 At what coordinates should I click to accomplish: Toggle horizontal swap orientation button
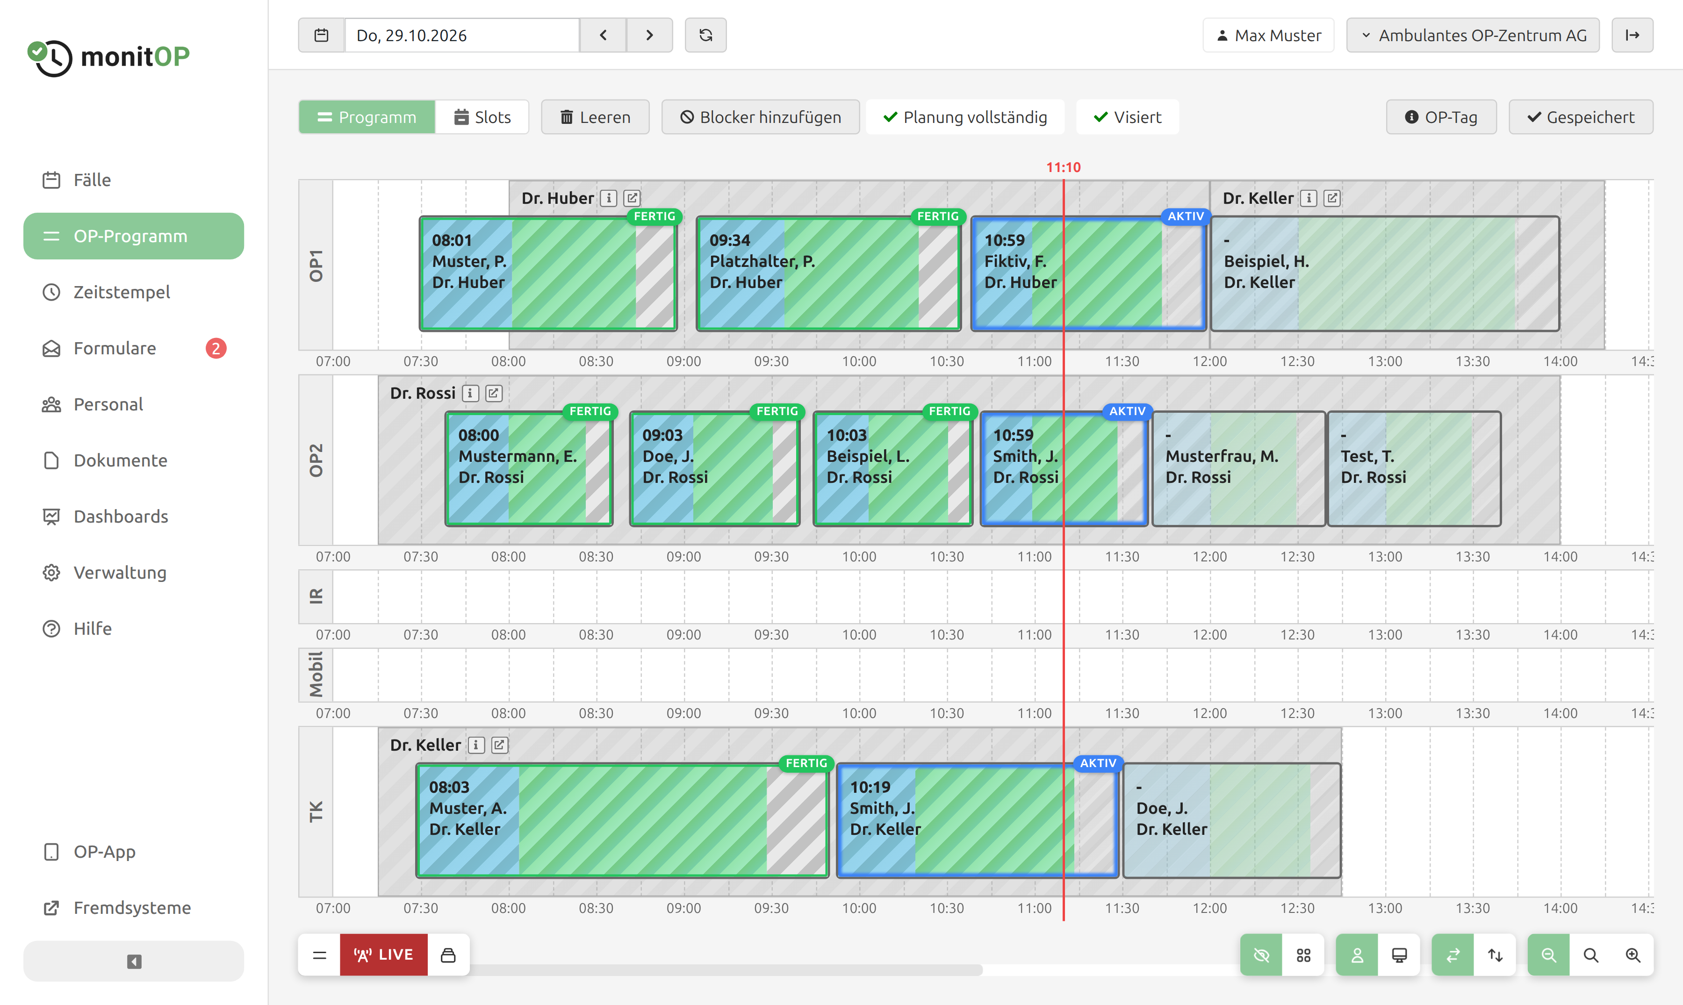pyautogui.click(x=1453, y=955)
